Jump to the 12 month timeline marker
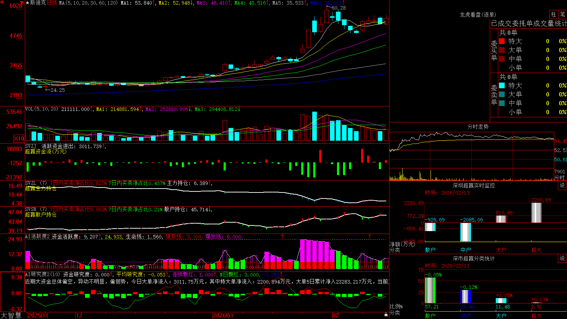The width and height of the screenshot is (567, 319). click(x=79, y=315)
